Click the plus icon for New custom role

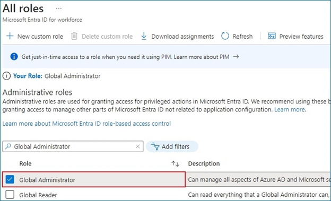10,36
